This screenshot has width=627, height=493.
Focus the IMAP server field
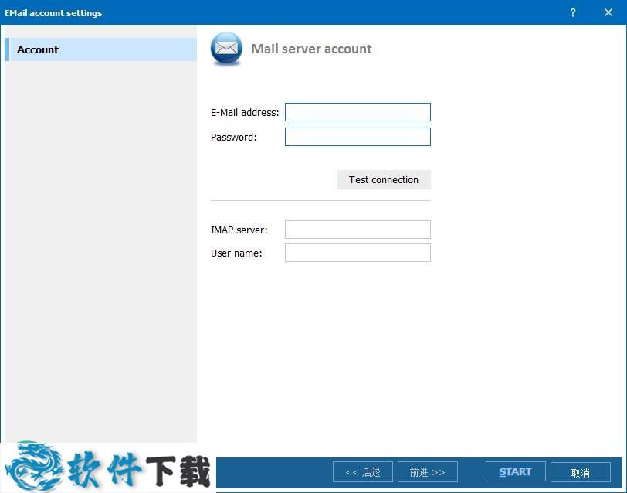[x=358, y=229]
